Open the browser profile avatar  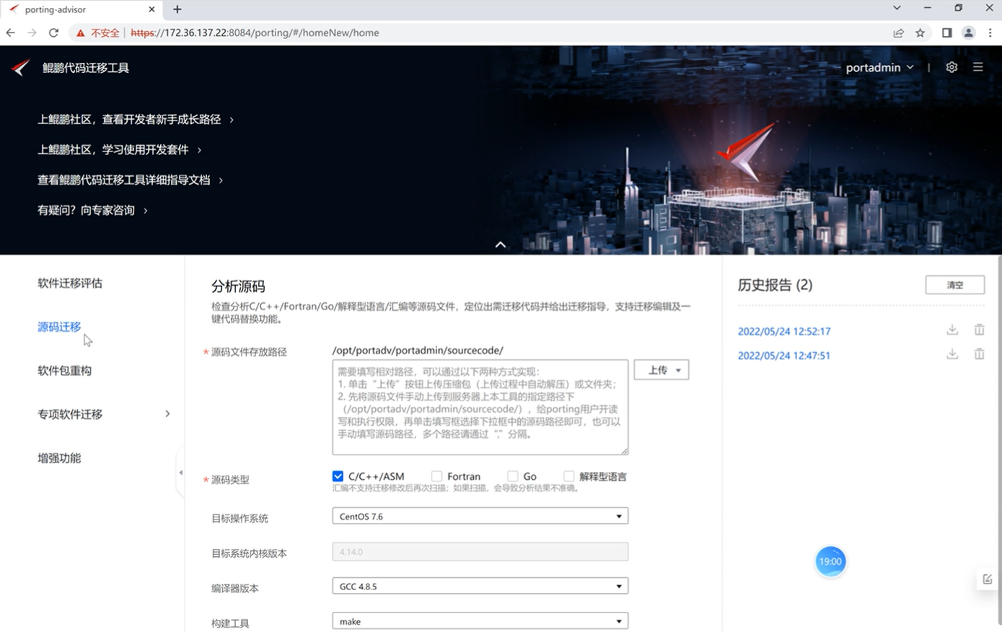(x=969, y=32)
